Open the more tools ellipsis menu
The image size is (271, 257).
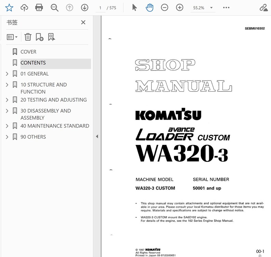(x=226, y=8)
